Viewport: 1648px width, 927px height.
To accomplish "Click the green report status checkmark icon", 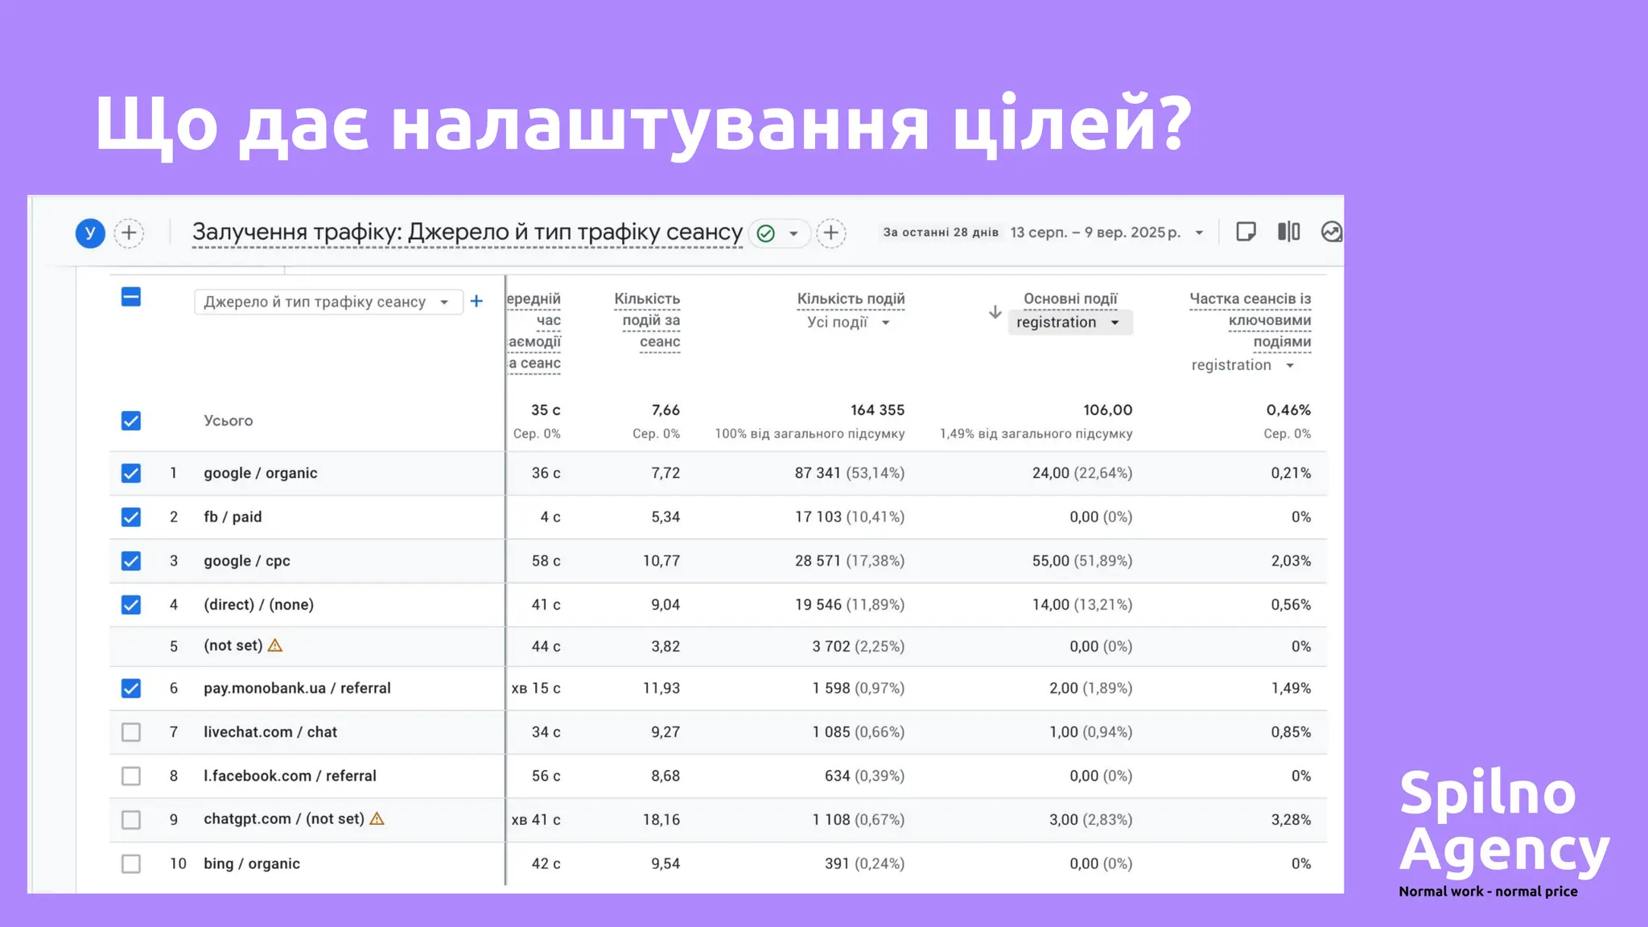I will coord(766,233).
